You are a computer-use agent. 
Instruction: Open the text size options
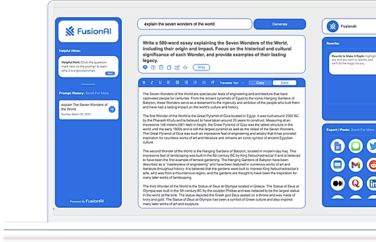click(213, 83)
